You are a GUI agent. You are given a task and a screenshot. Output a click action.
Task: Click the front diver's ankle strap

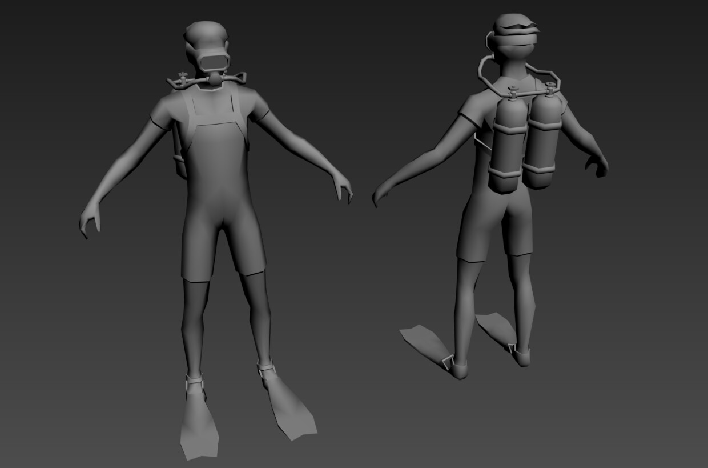pyautogui.click(x=194, y=380)
